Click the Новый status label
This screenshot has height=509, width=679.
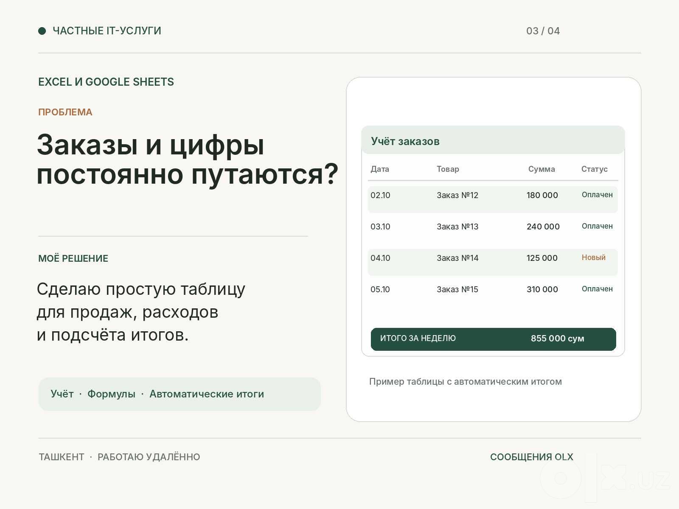[x=593, y=257]
